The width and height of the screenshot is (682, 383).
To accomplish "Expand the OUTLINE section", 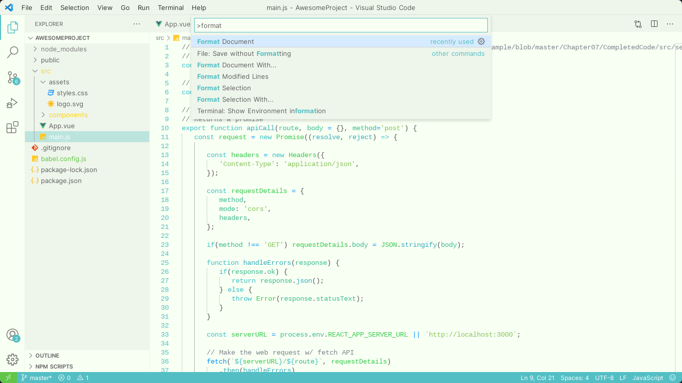I will 87,356.
